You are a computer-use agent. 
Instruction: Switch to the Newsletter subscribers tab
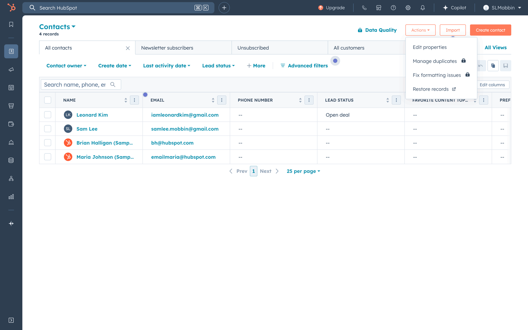click(183, 48)
